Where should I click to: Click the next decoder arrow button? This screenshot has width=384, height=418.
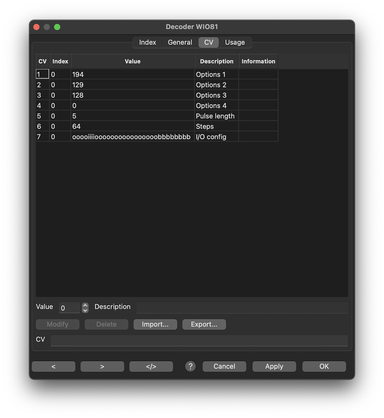[102, 367]
